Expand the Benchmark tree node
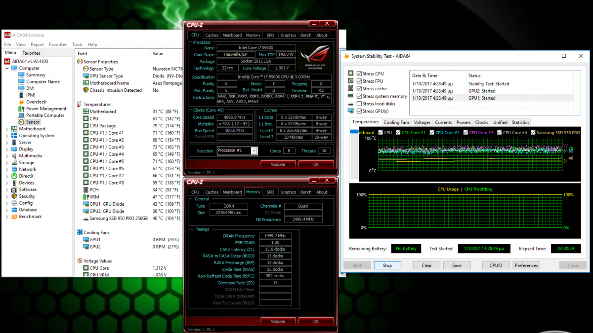 point(7,217)
